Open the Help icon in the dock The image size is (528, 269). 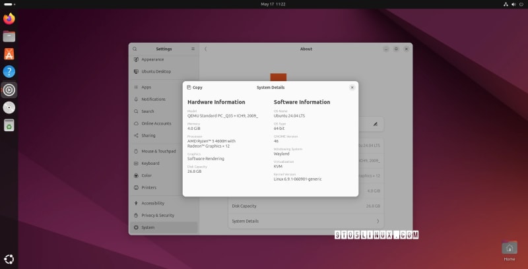click(9, 72)
